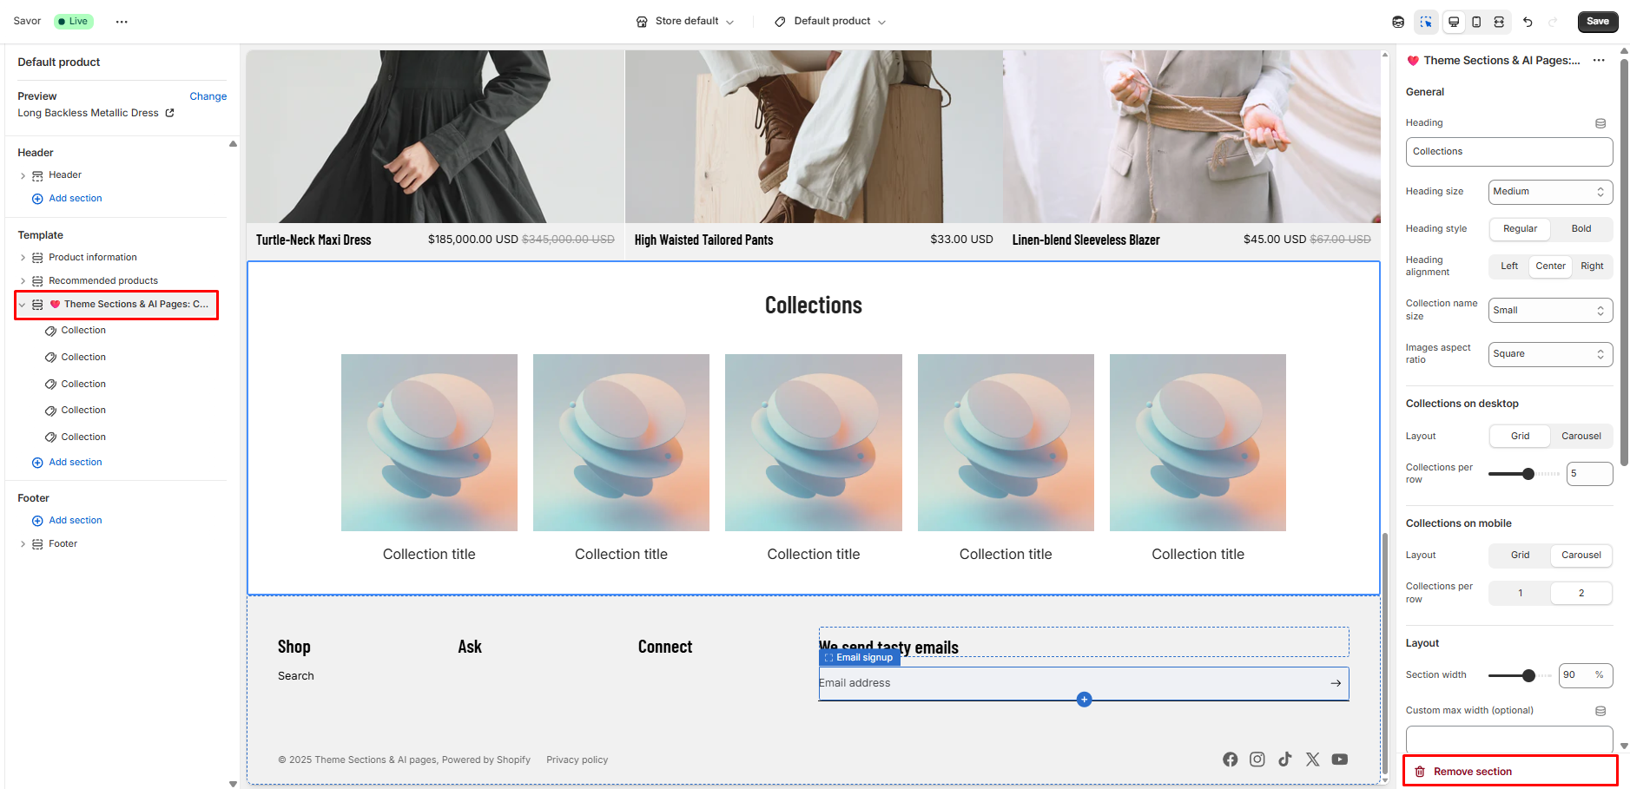
Task: Click the Facebook icon in footer
Action: pyautogui.click(x=1231, y=759)
